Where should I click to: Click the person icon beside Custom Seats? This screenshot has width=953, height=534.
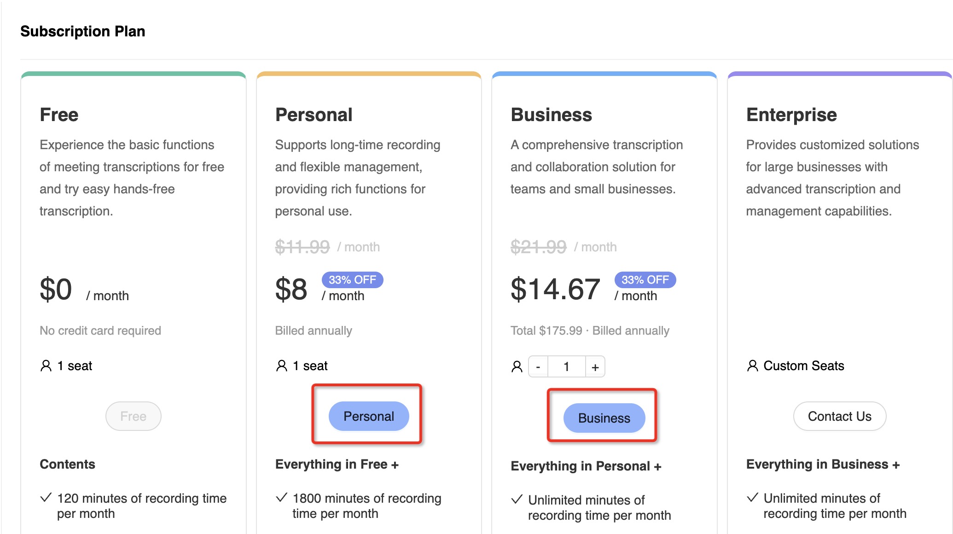coord(753,366)
